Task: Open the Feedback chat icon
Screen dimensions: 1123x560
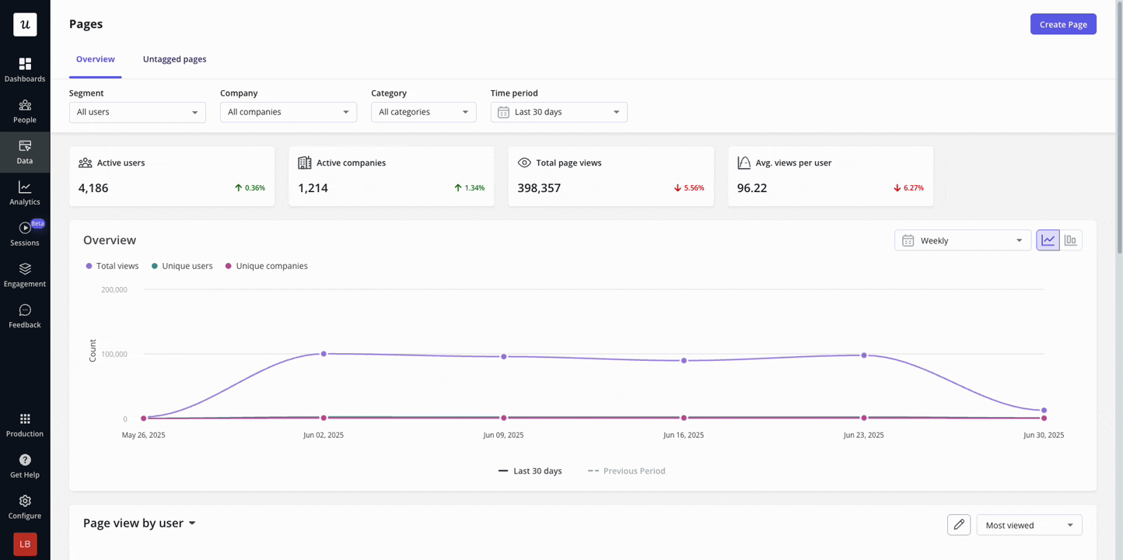Action: pos(25,310)
